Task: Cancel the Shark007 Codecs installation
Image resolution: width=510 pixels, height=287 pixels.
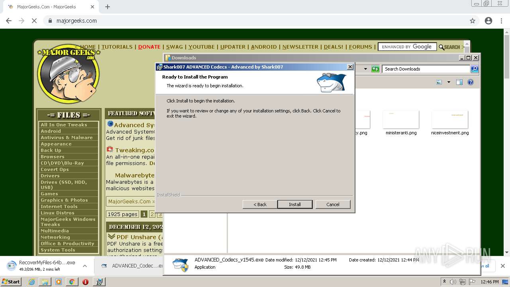Action: click(x=333, y=204)
